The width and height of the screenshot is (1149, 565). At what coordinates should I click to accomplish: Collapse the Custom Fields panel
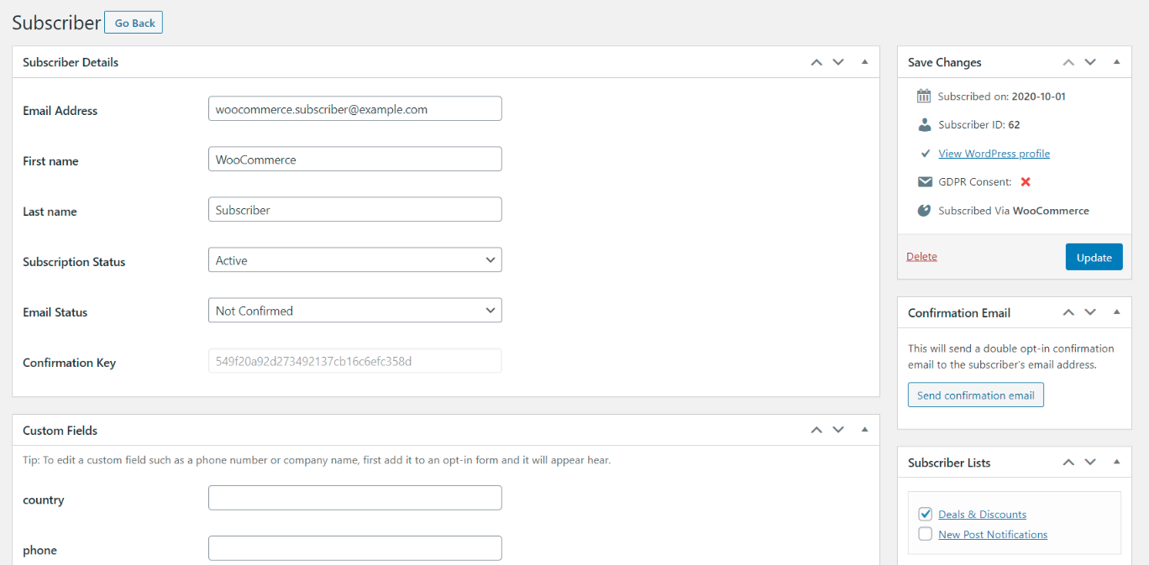click(864, 430)
